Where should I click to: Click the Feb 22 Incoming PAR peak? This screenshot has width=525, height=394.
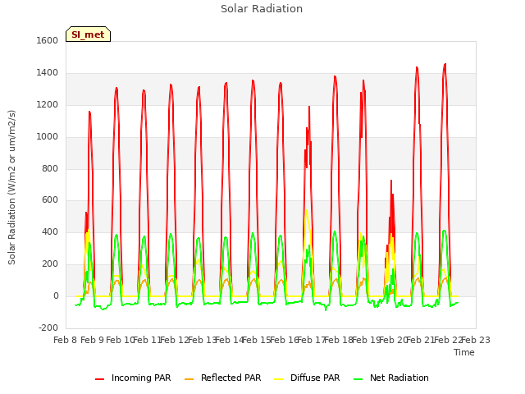[x=445, y=64]
